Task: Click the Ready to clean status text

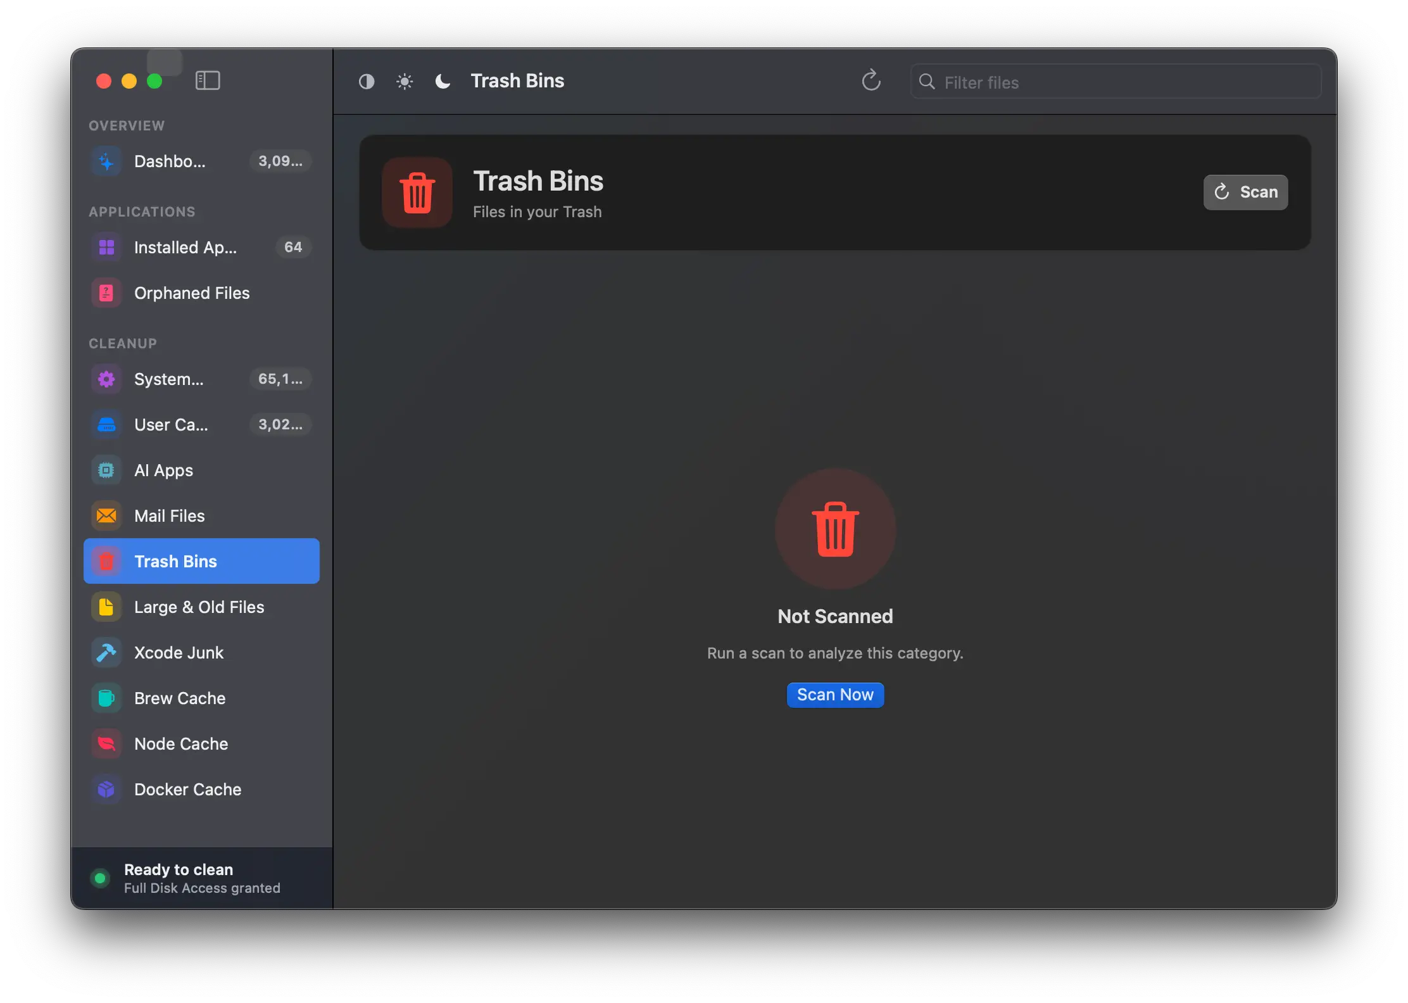Action: [x=179, y=869]
